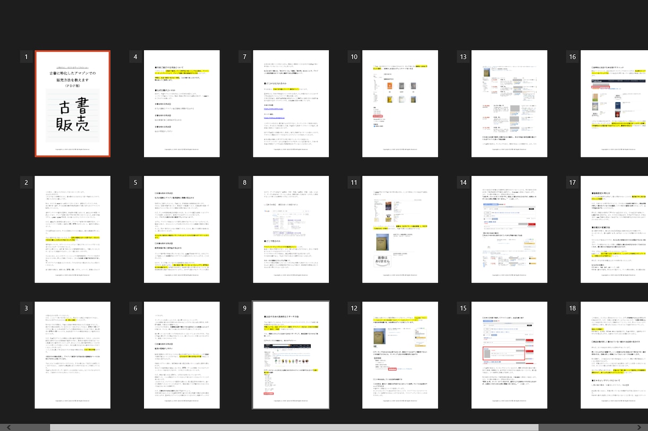Go to the page 12 thumbnail

pyautogui.click(x=400, y=356)
